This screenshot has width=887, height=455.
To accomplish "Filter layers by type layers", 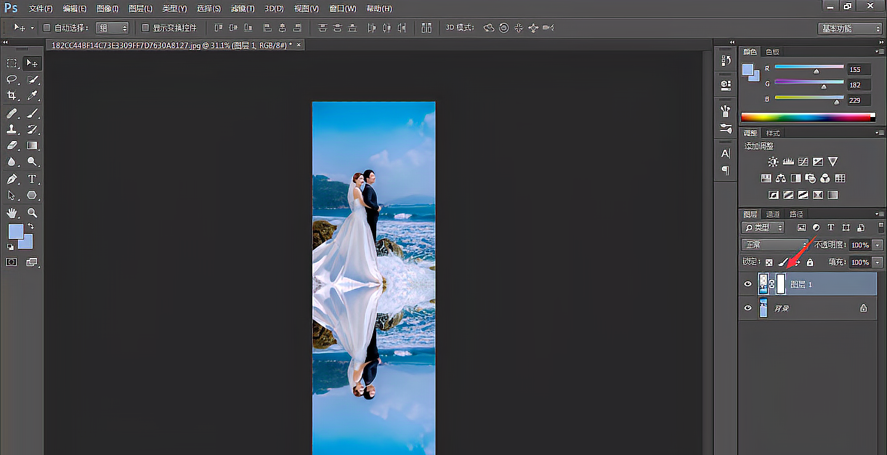I will [830, 228].
